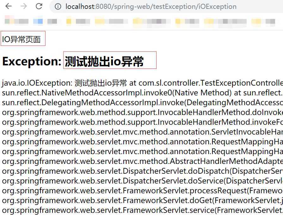View site information for localhost
Image resolution: width=283 pixels, height=216 pixels.
pos(58,7)
